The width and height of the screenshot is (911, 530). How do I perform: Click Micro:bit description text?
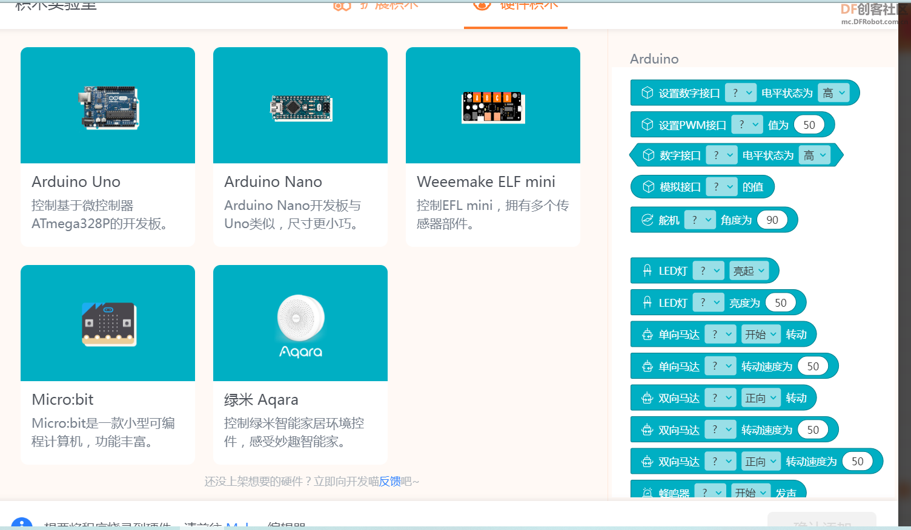(x=103, y=432)
